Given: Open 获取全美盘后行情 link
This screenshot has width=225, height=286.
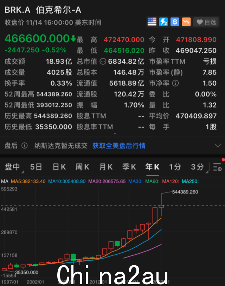Looking at the screenshot, I should pos(119,146).
